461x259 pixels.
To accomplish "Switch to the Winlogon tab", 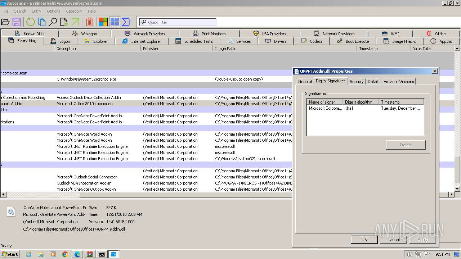I will pos(84,33).
